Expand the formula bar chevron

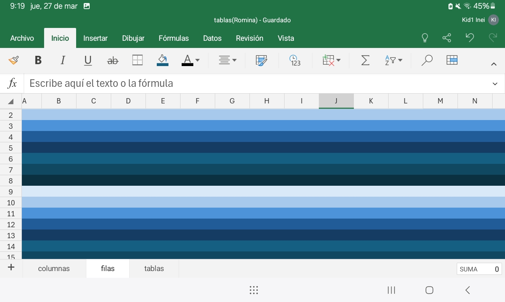pyautogui.click(x=495, y=84)
